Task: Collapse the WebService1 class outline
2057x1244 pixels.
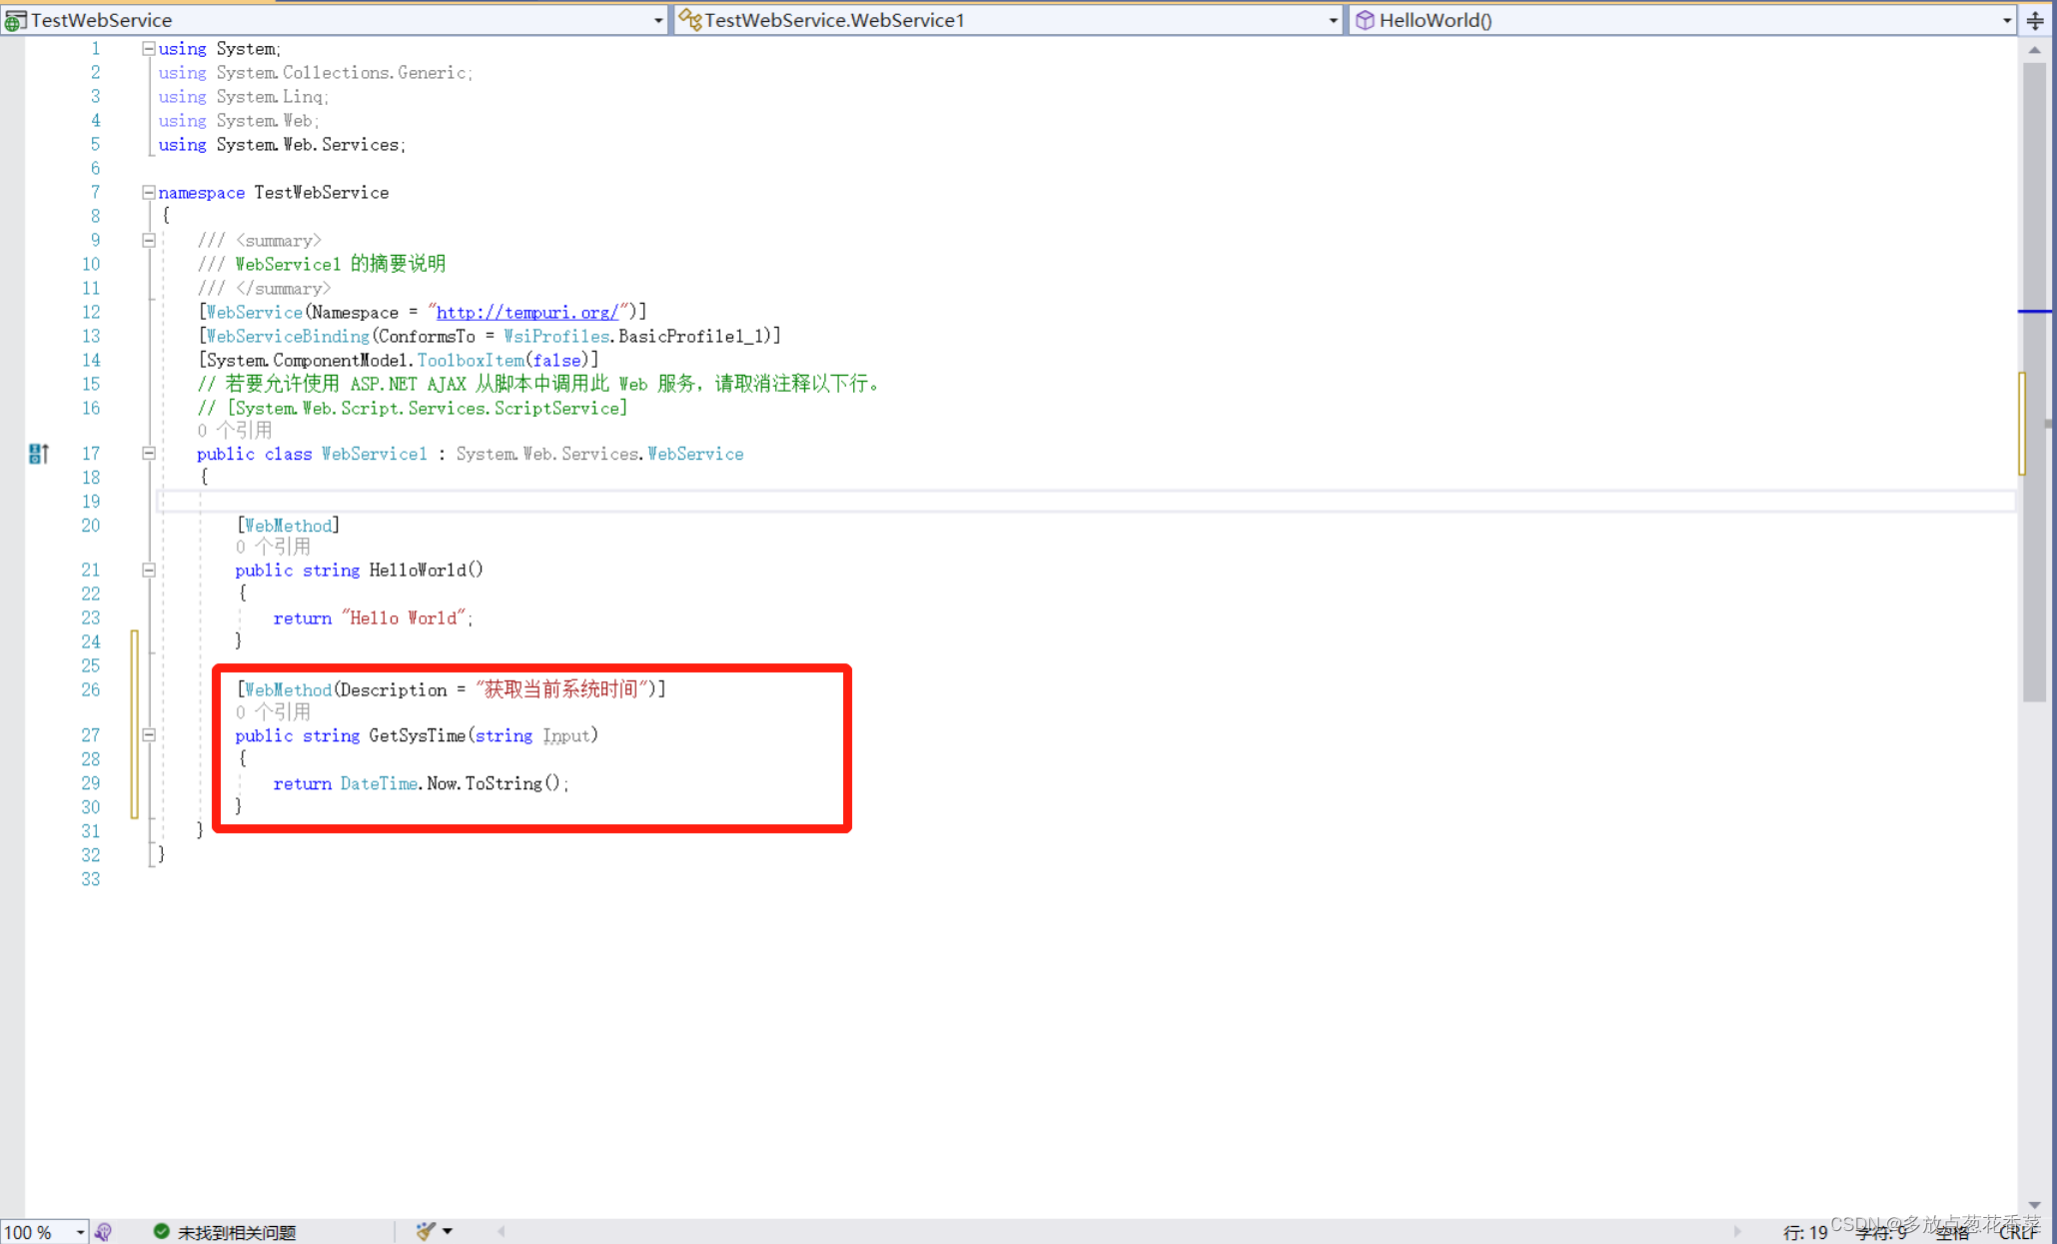Action: [148, 454]
